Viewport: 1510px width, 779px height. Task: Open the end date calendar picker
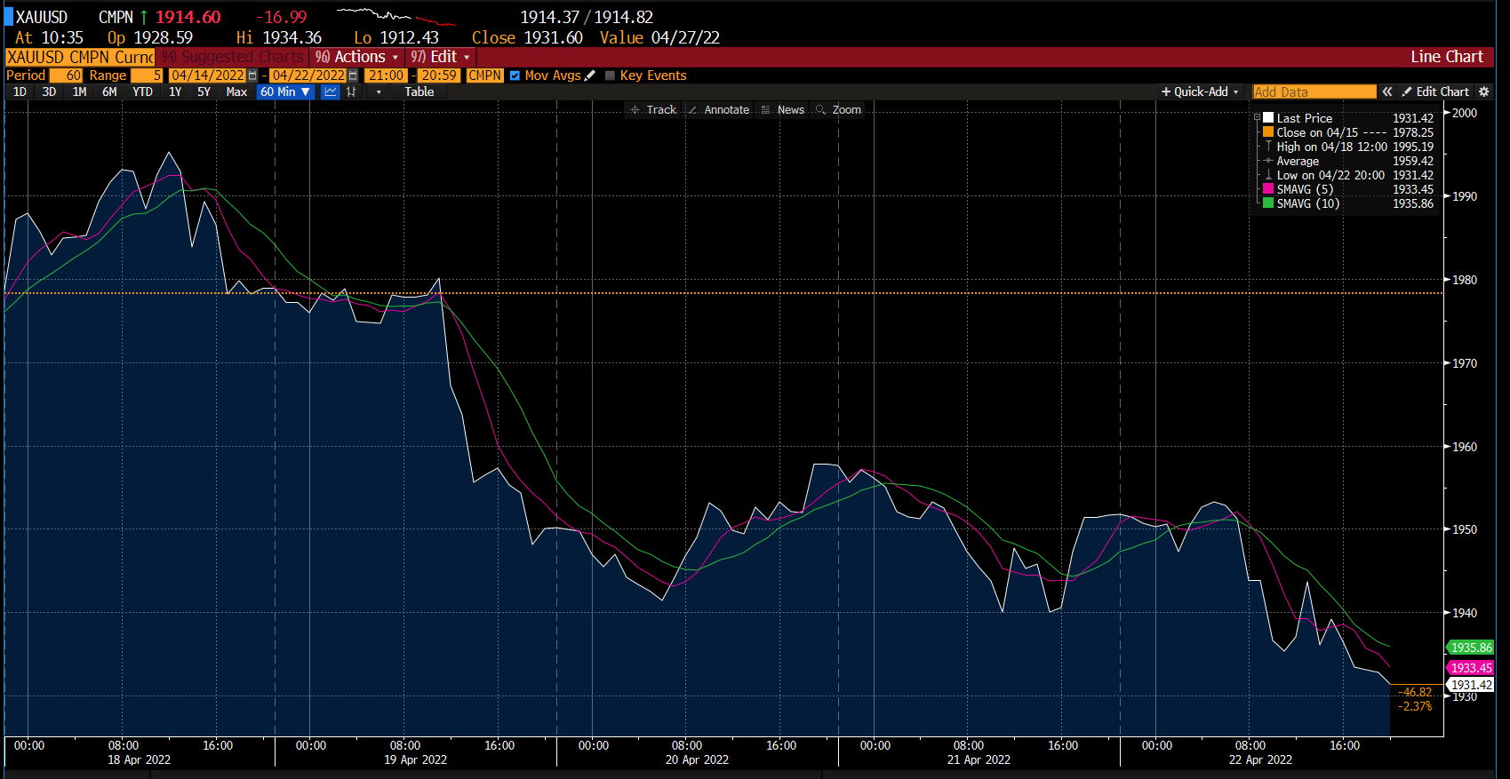[353, 76]
